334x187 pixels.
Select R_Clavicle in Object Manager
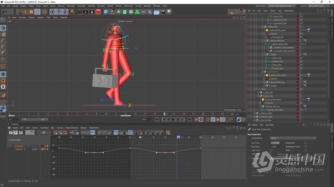click(273, 79)
